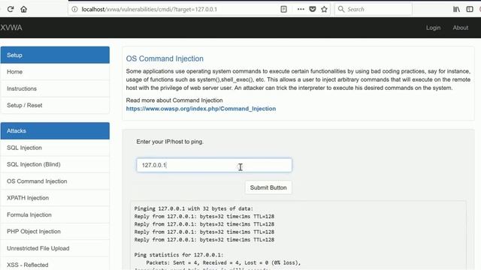This screenshot has width=481, height=270.
Task: Click 'Ping statistics for 127.0.0.1:' output line
Action: [x=179, y=255]
